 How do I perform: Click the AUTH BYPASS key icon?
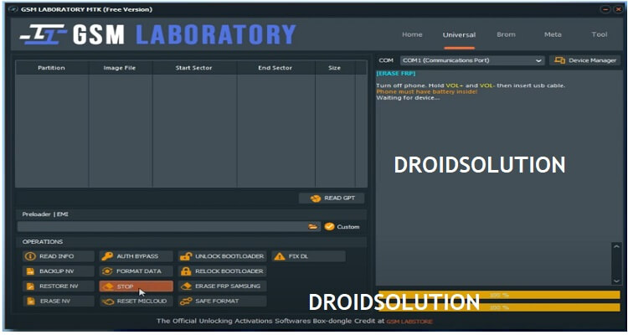(107, 256)
